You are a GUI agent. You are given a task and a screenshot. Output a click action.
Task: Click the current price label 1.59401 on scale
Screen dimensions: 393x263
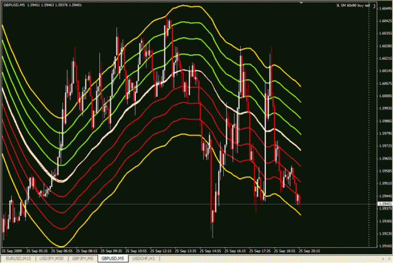click(385, 204)
